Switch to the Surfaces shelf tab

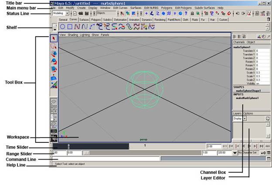[84, 20]
